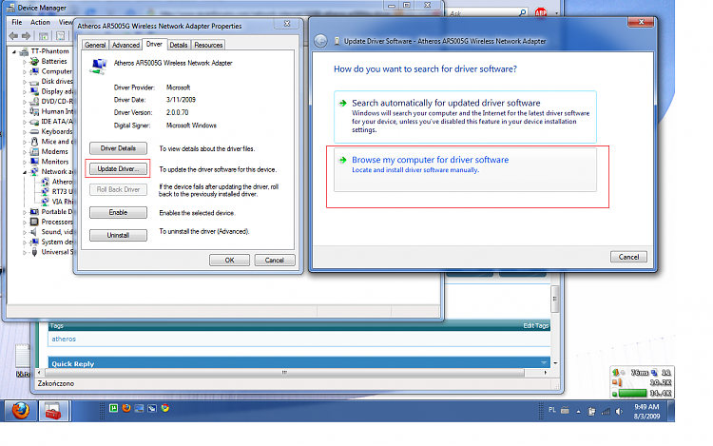Switch to the Advanced tab
713x446 pixels.
[x=125, y=45]
